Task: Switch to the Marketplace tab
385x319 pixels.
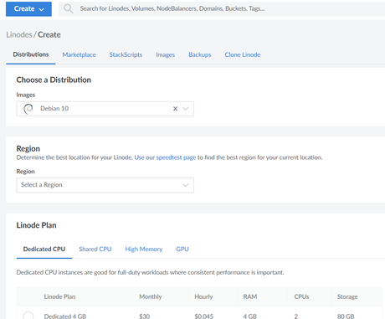Action: [x=79, y=54]
